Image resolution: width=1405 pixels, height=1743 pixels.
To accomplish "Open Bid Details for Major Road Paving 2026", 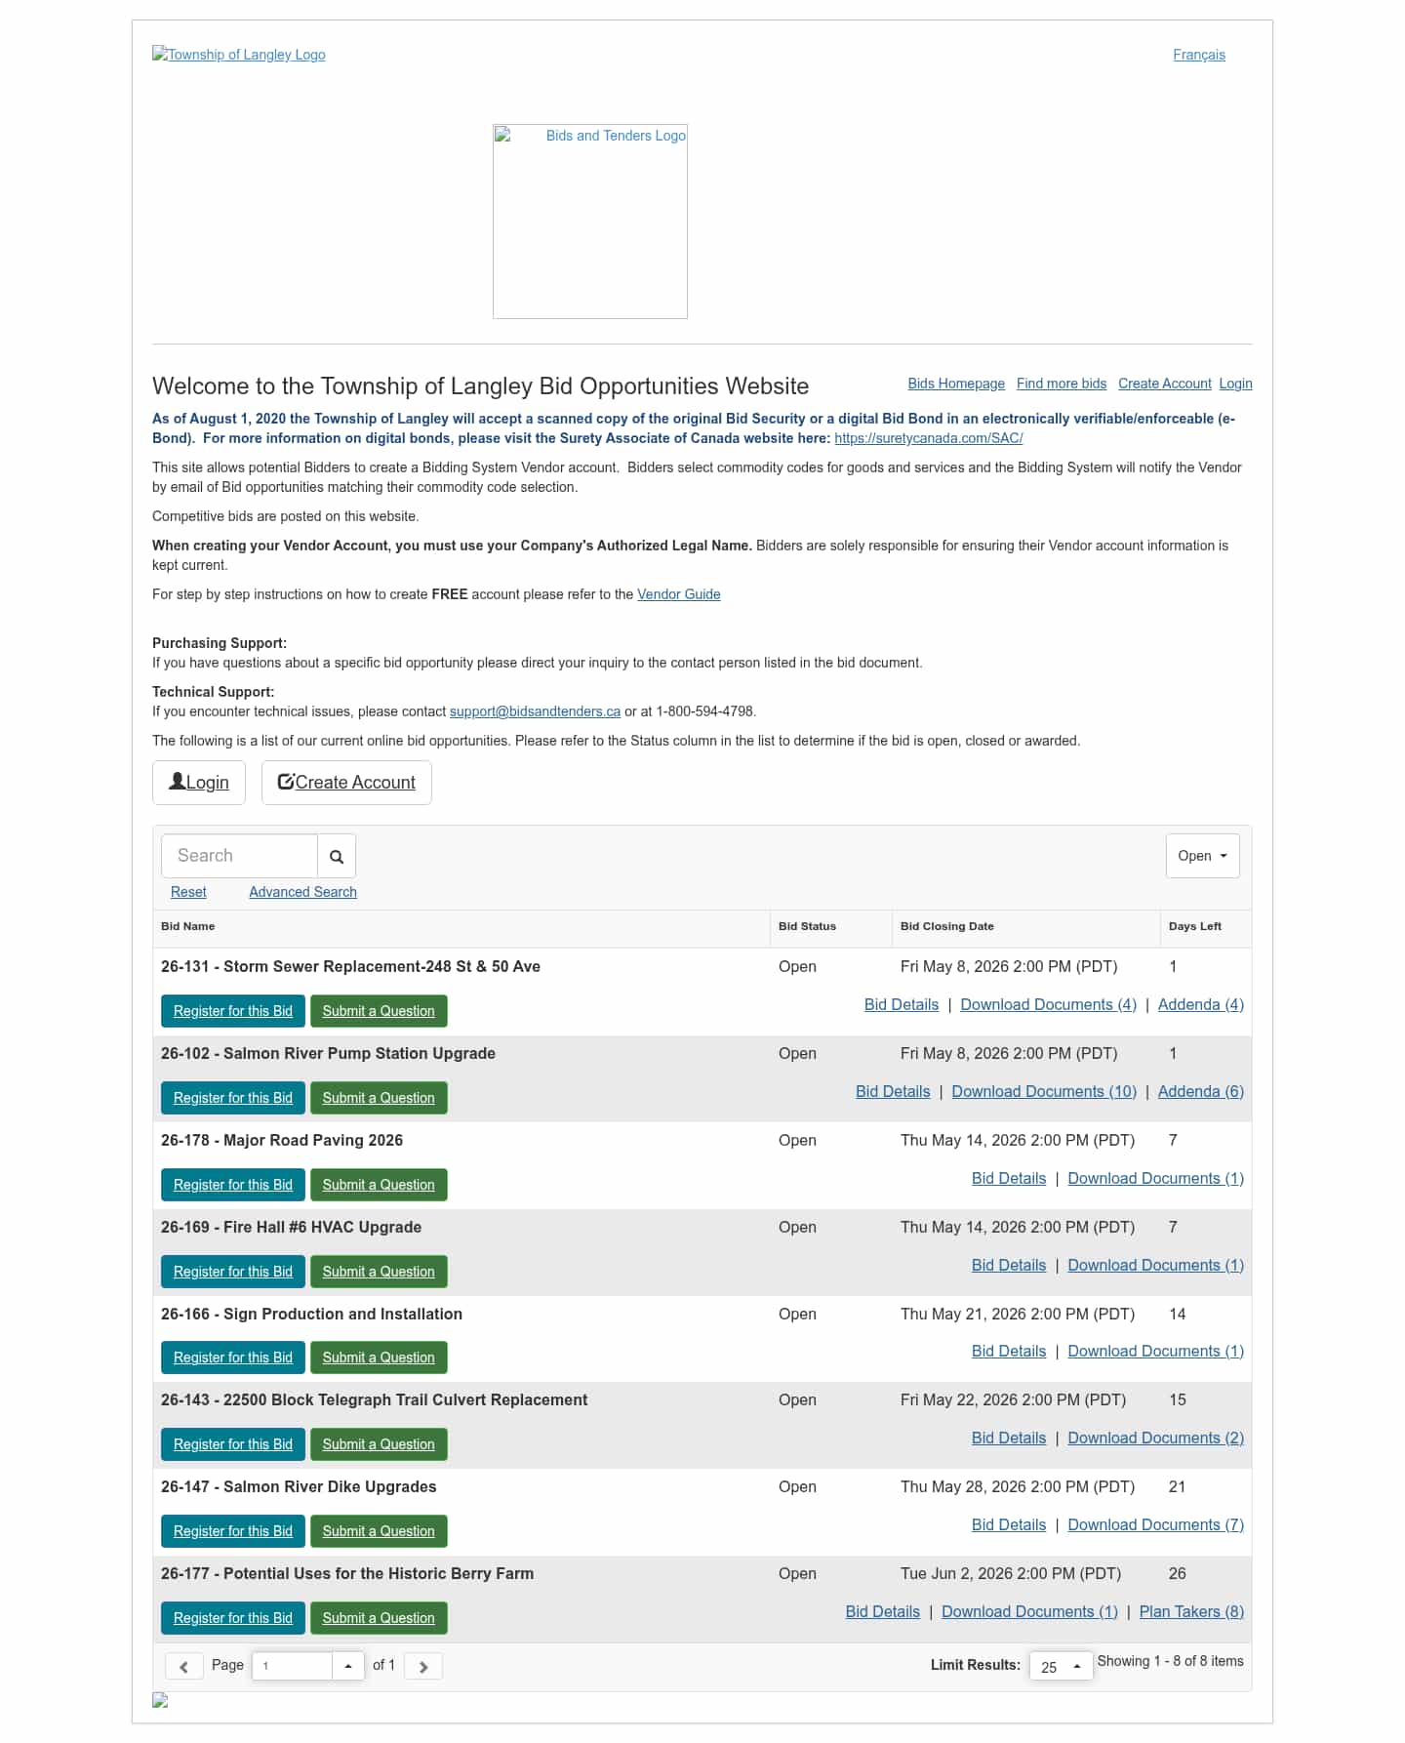I will 1009,1178.
